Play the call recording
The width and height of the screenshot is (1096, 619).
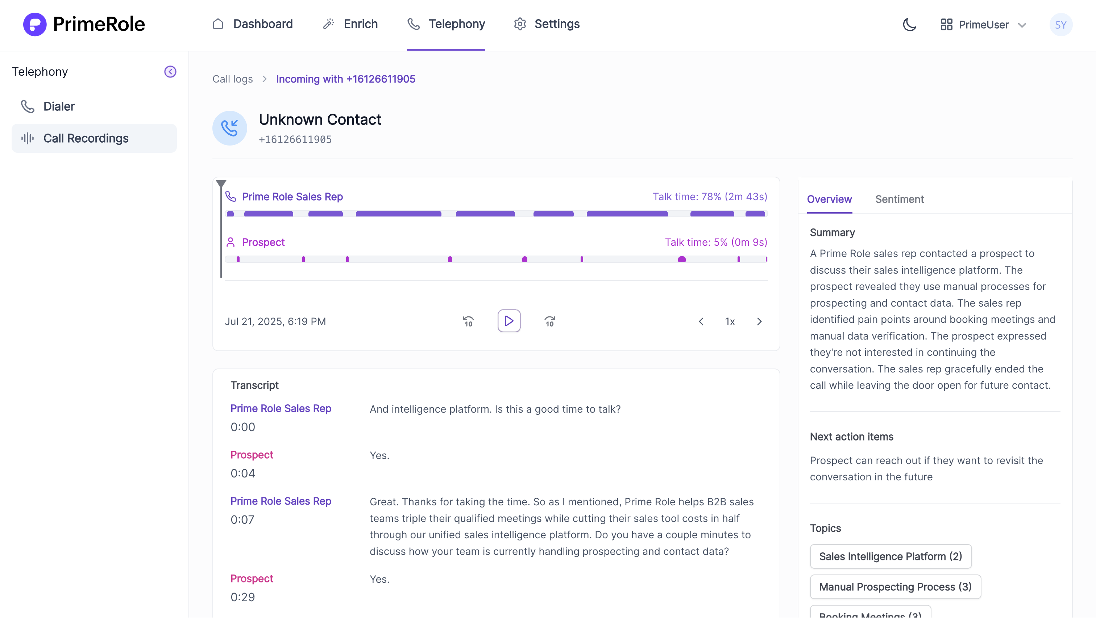pyautogui.click(x=509, y=321)
